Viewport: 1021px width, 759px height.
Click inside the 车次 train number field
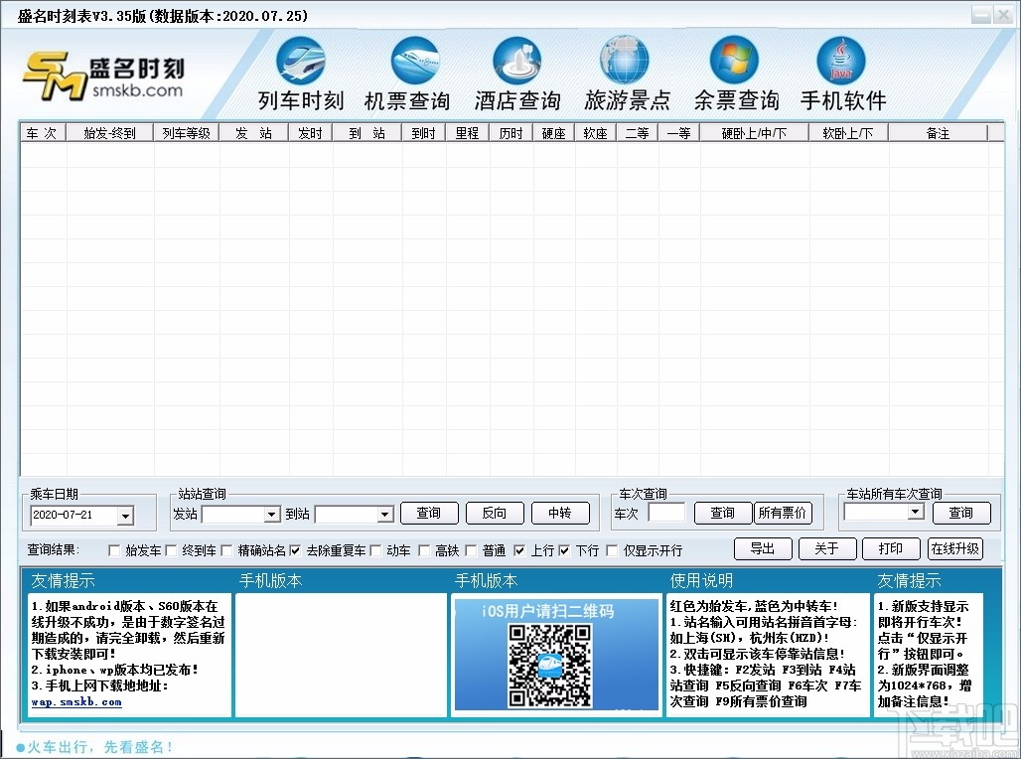pyautogui.click(x=667, y=512)
